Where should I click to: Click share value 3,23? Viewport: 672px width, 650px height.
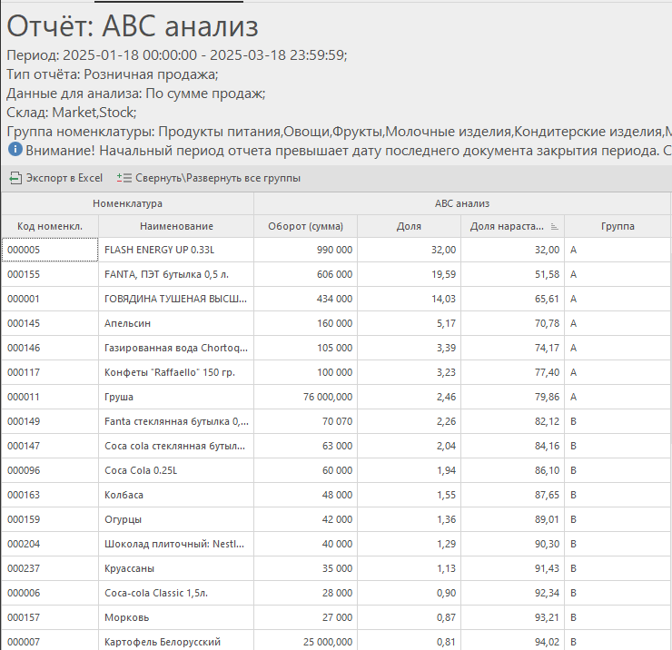[409, 372]
